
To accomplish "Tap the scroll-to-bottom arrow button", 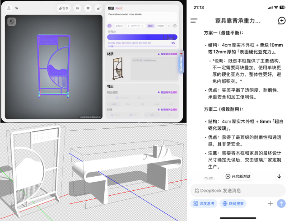I will (x=279, y=176).
